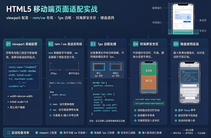Click the check icon beside "rem：适合整体缩放"
211x138 pixels.
(x=50, y=104)
